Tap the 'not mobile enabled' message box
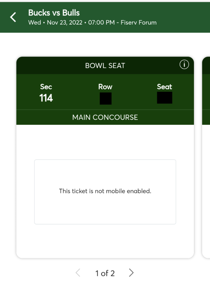Image resolution: width=210 pixels, height=296 pixels. click(105, 192)
